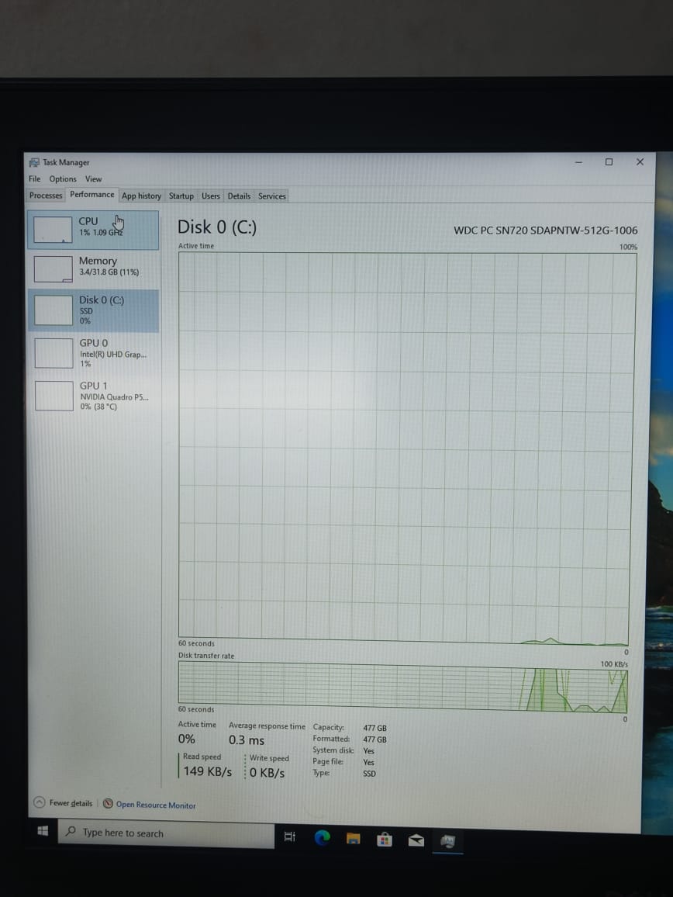Select the Performance tab

point(91,195)
